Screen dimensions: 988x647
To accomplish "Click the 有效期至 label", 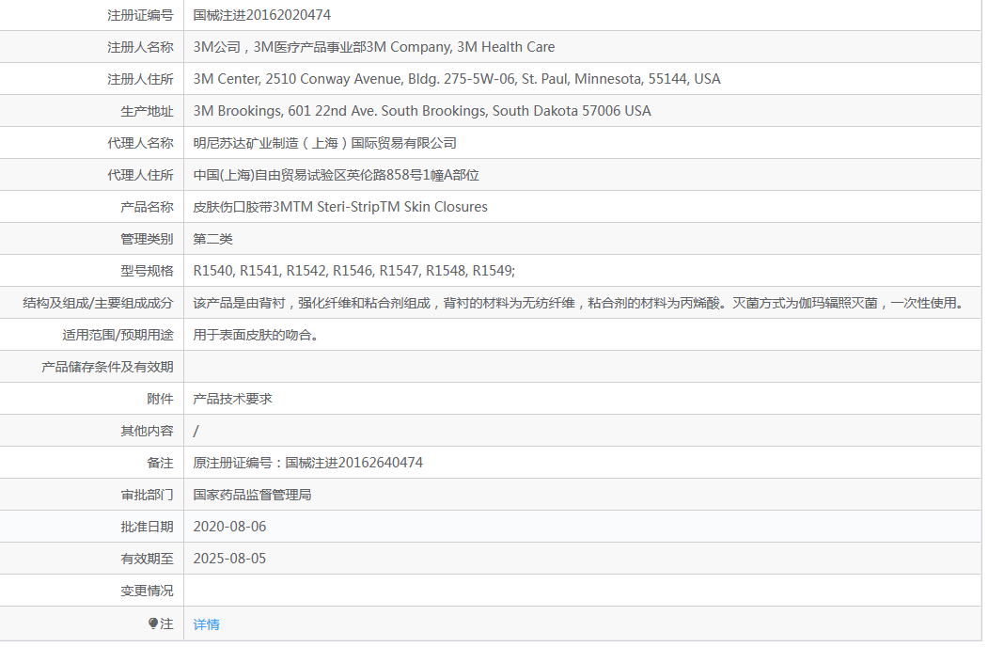I will pos(147,560).
